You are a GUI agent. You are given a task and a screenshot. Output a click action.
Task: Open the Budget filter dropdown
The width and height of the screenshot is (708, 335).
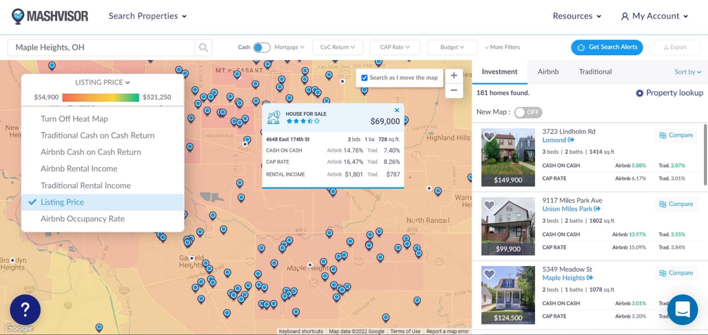point(452,47)
